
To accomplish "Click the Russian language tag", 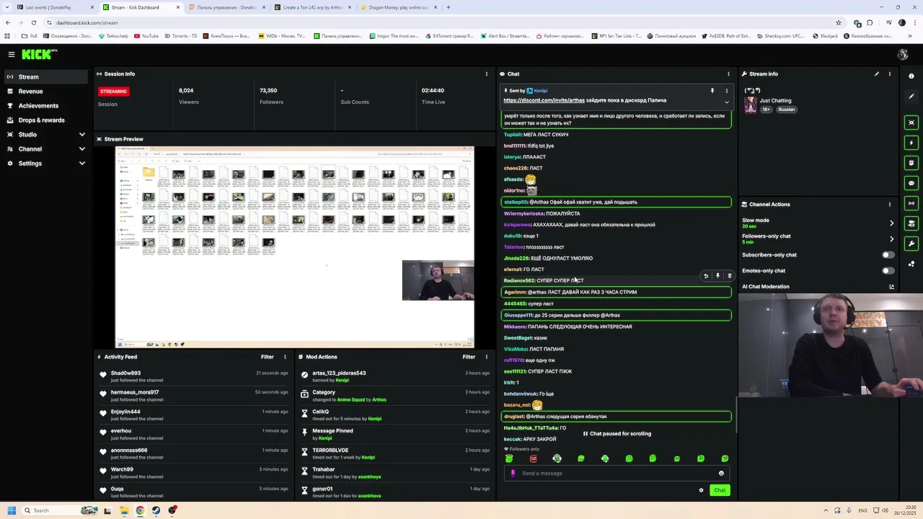I will coord(786,110).
